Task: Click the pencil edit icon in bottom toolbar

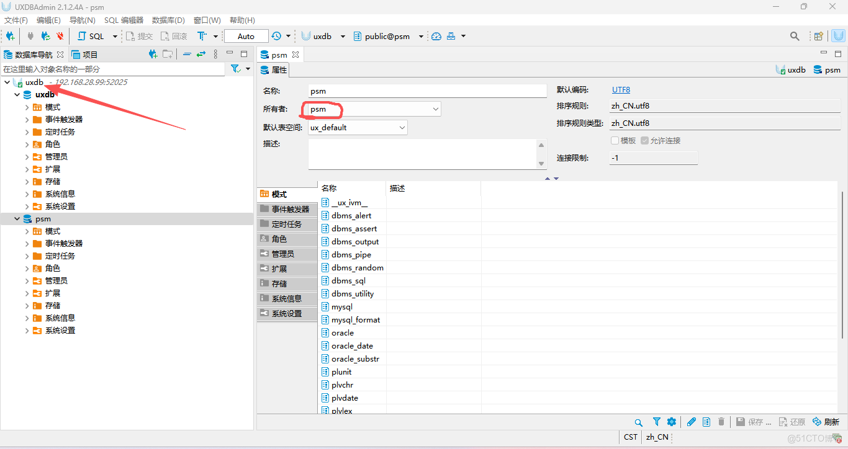Action: [691, 422]
